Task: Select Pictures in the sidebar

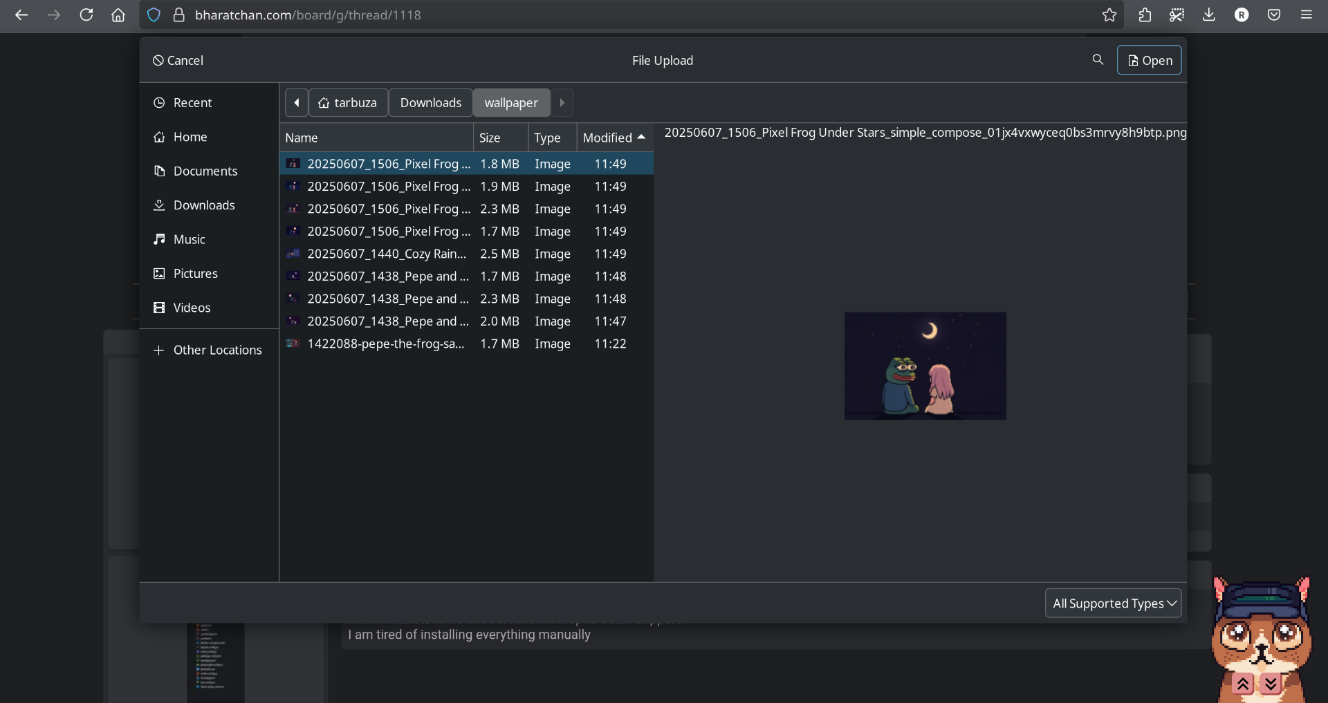Action: (x=195, y=274)
